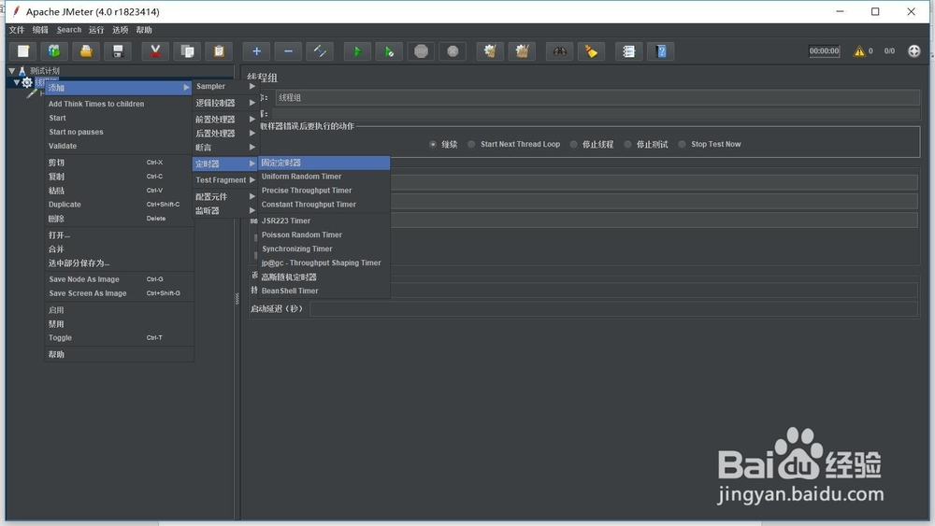Click the warning triangle error log icon
Screen dimensions: 935x526
click(x=858, y=51)
